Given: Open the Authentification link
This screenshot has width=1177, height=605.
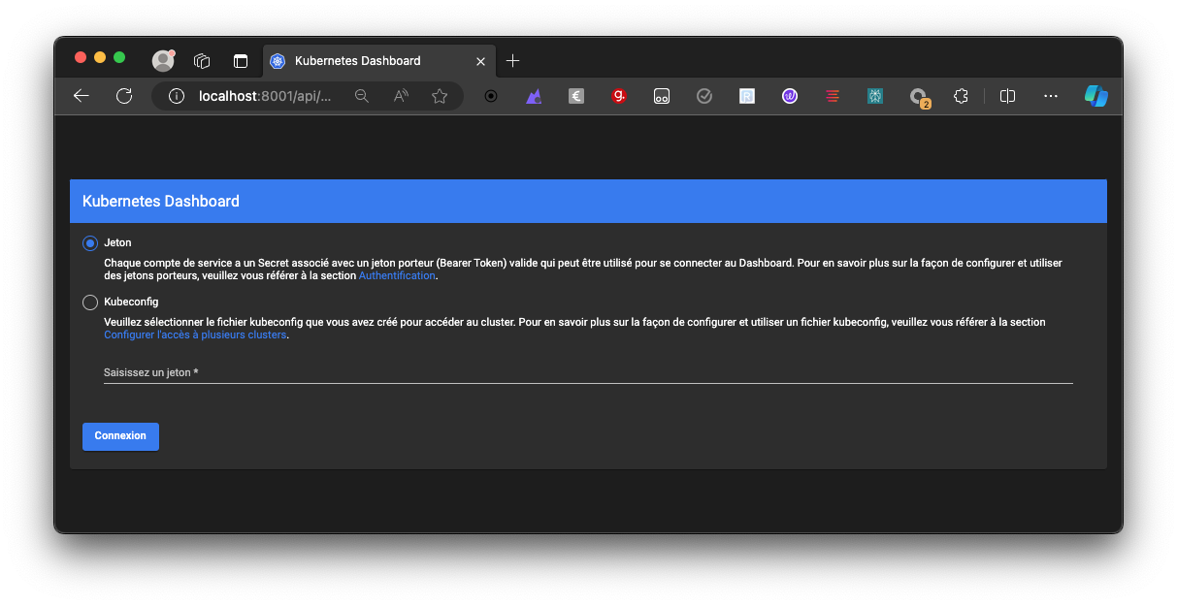Looking at the screenshot, I should point(397,276).
